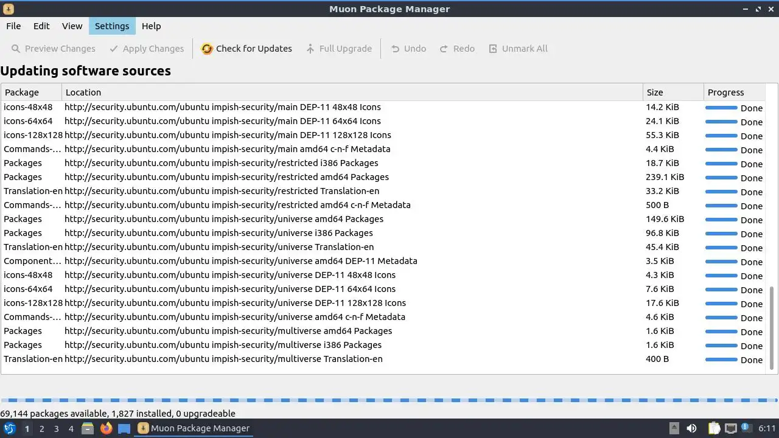
Task: Select the multiverse Translation-en row
Action: (383, 359)
